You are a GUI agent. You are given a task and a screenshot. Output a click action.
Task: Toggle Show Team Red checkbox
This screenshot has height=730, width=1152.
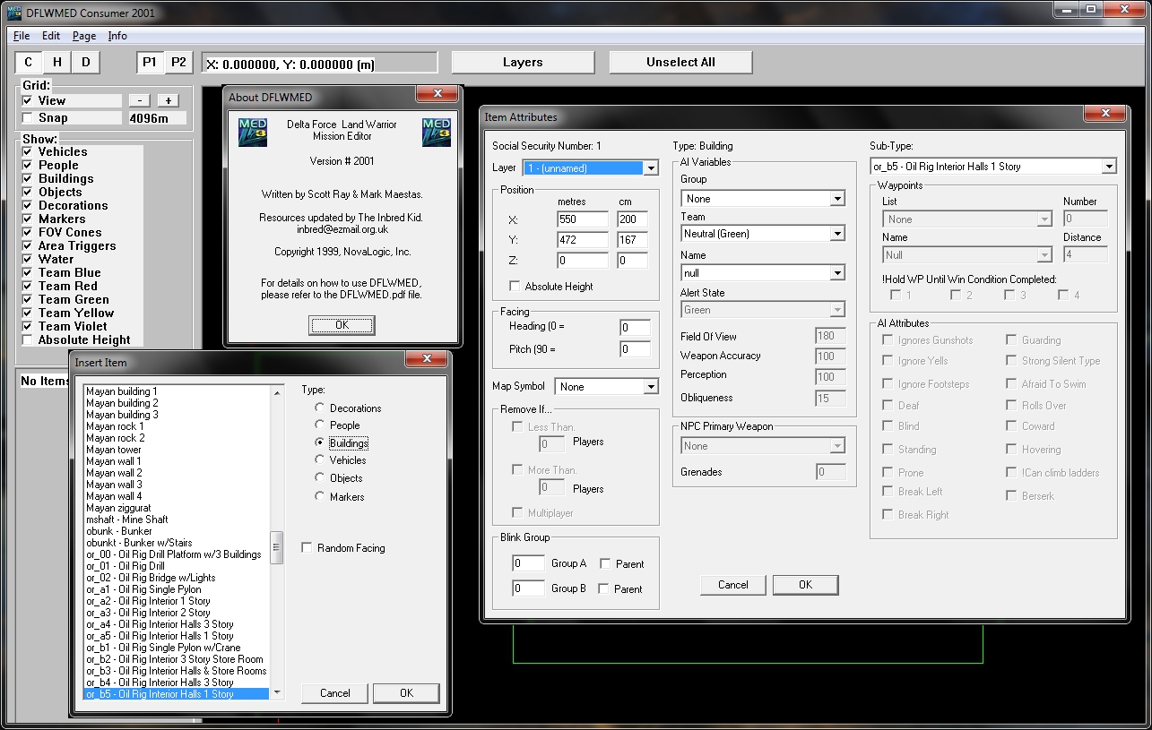click(x=28, y=287)
